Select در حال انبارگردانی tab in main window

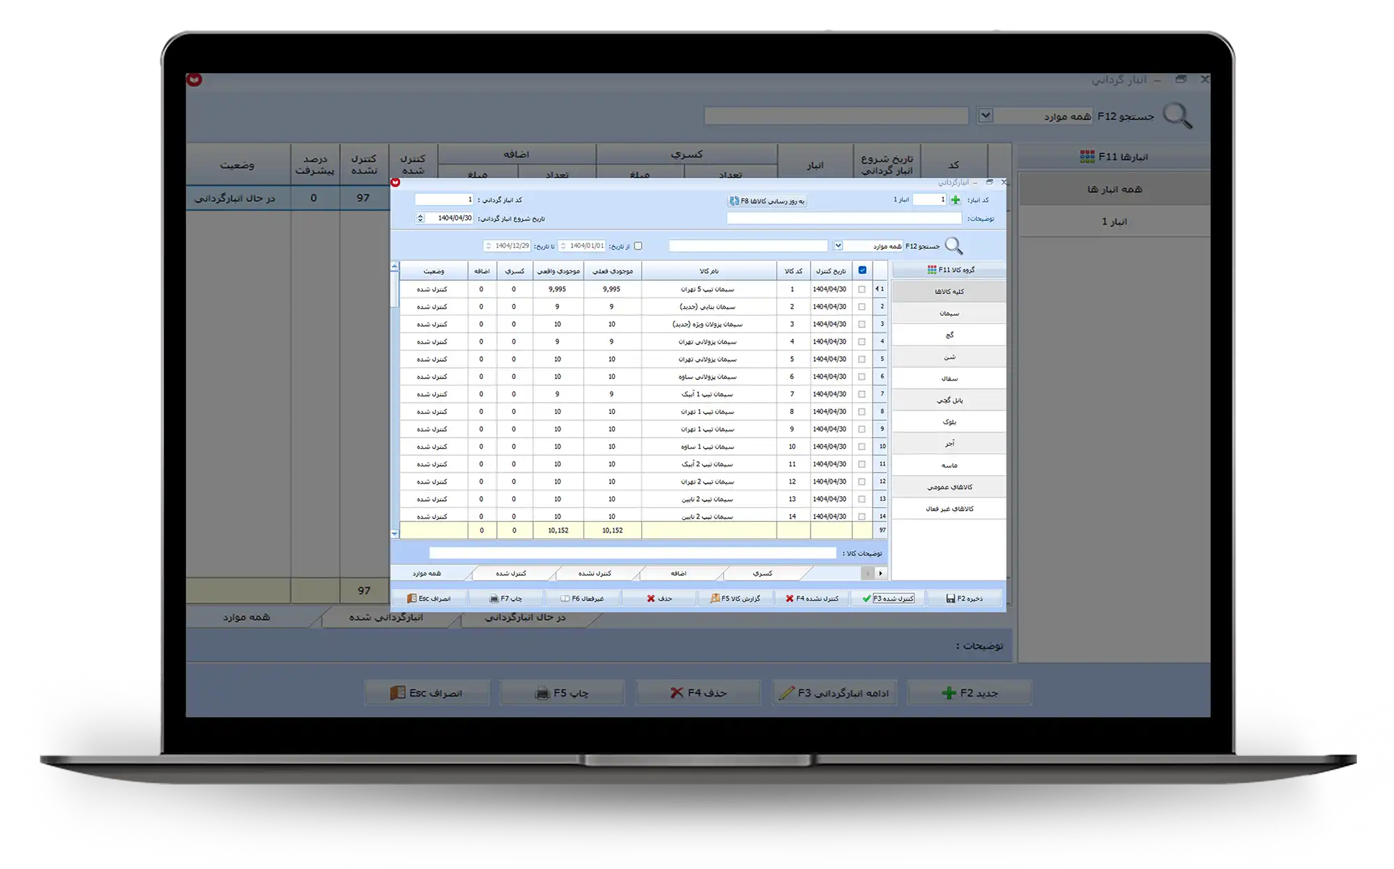click(x=525, y=617)
